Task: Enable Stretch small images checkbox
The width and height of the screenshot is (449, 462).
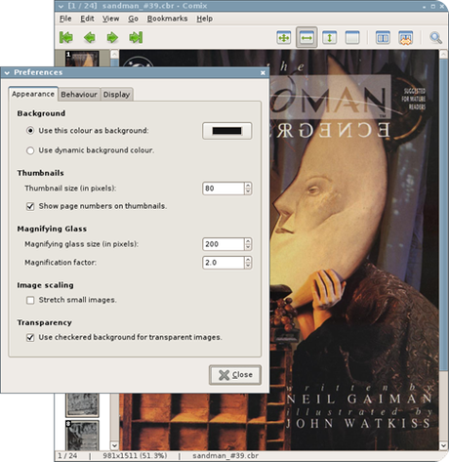Action: coord(30,300)
